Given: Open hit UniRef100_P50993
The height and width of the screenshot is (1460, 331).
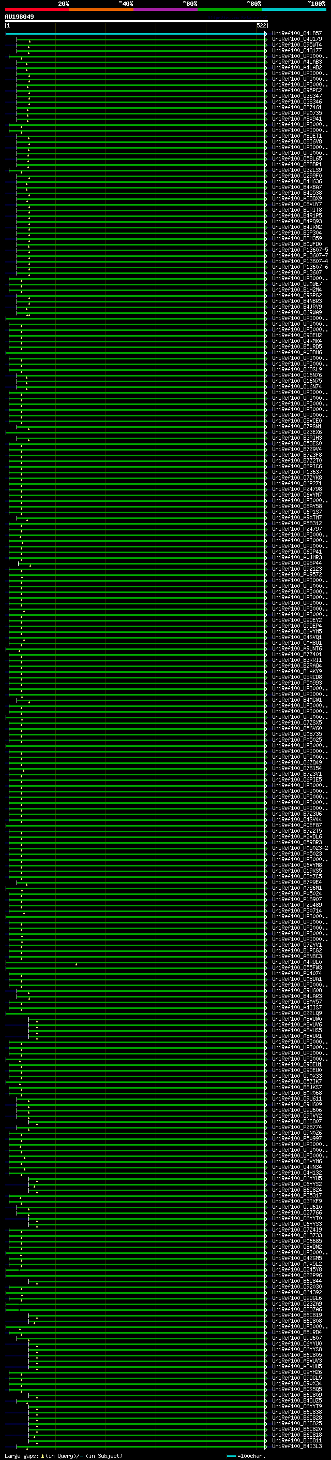Looking at the screenshot, I should 297,683.
